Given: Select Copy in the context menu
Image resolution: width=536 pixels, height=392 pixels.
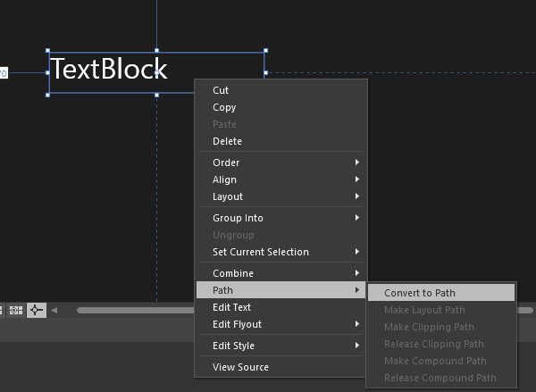Looking at the screenshot, I should click(x=281, y=107).
